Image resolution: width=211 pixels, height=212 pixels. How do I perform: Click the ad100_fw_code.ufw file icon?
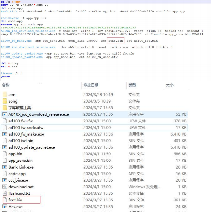(5, 128)
